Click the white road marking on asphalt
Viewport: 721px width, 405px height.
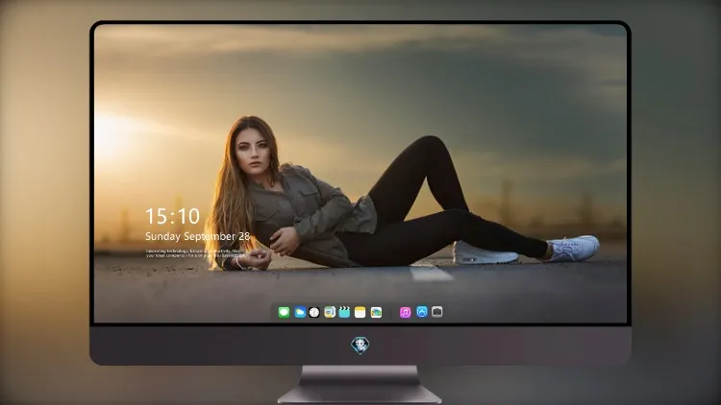coord(431,274)
